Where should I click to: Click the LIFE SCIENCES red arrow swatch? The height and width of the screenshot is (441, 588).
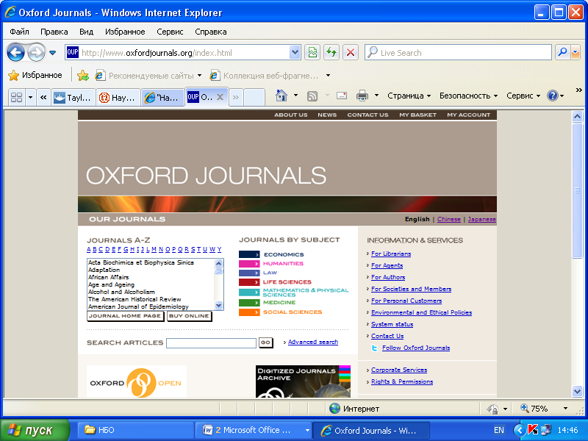coord(249,282)
